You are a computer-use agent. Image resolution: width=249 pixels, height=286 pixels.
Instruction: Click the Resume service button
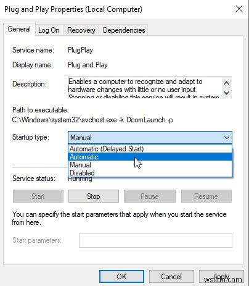206,196
